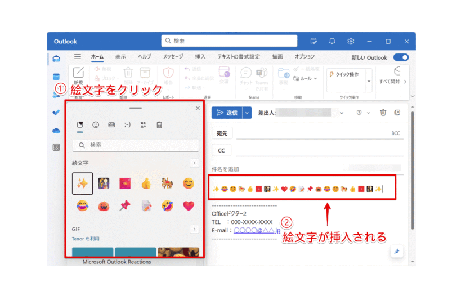
Task: Switch to the メッセージ tab
Action: tap(173, 56)
